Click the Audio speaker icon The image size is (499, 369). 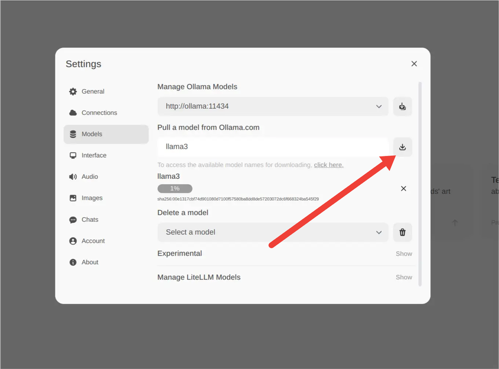tap(73, 177)
